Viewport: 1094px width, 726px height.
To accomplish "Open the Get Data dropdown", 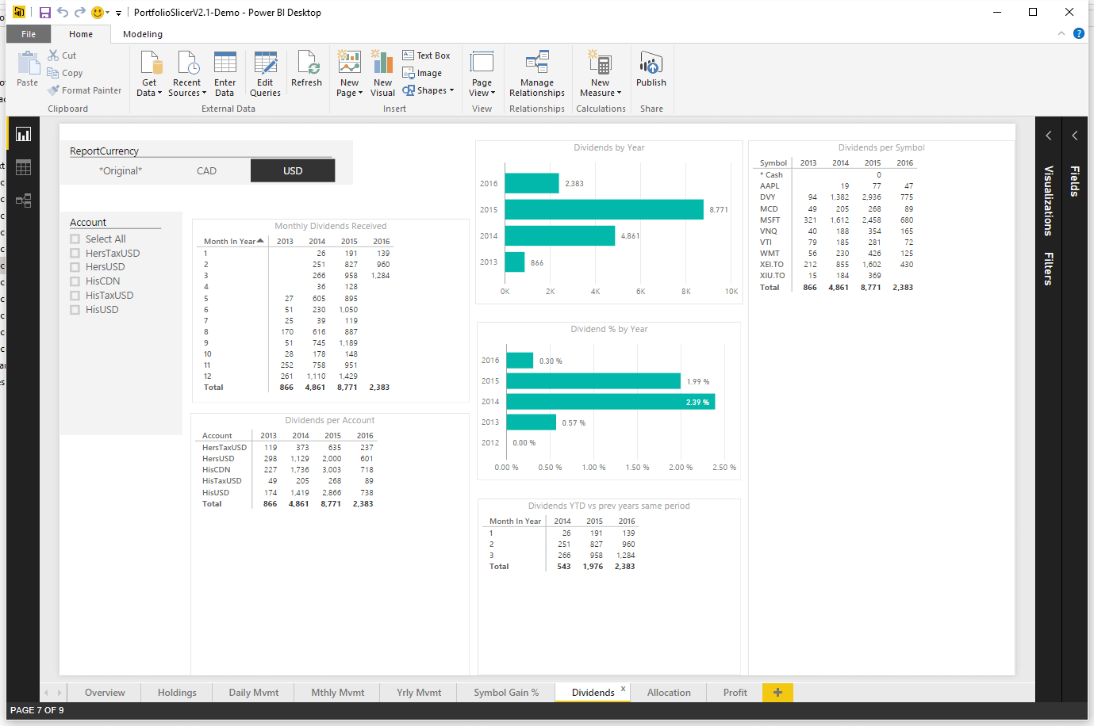I will (149, 71).
